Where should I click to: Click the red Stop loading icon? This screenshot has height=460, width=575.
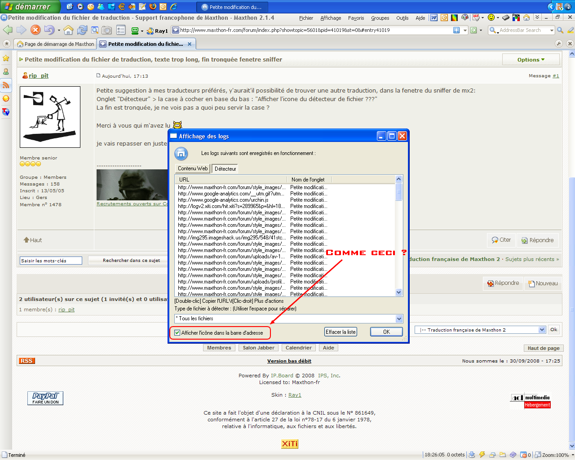[35, 30]
